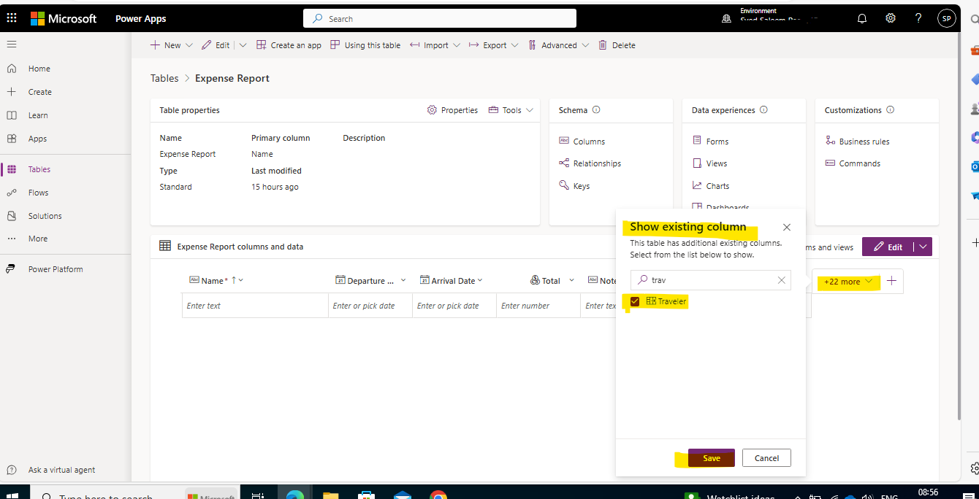Click the plus add column button
The image size is (979, 499).
(x=891, y=282)
